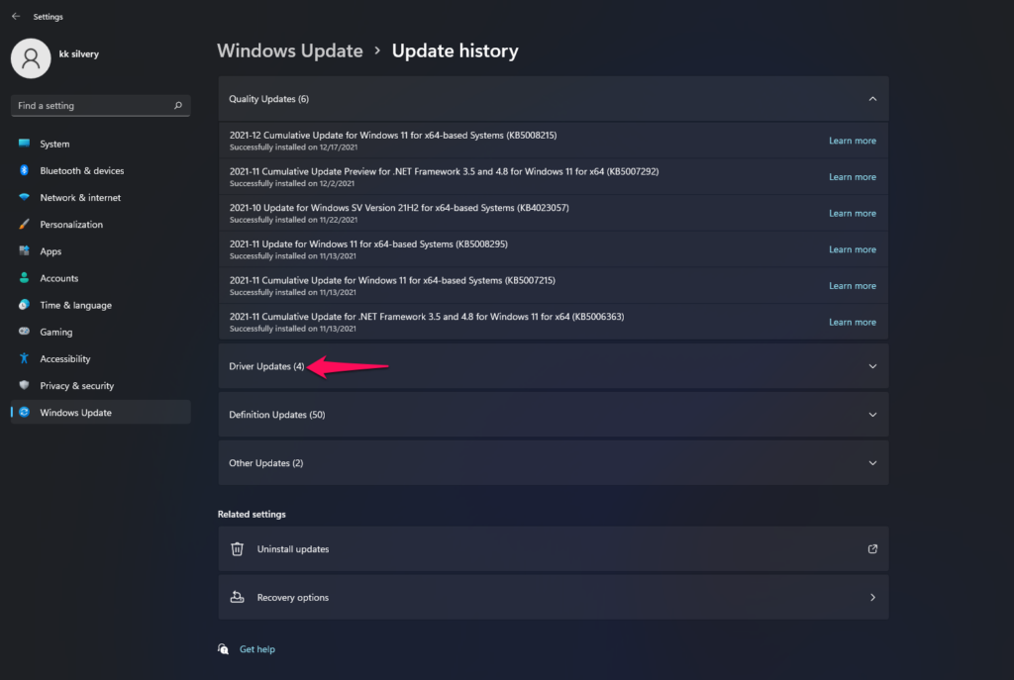Screen dimensions: 1014x680
Task: Click the Privacy & security shield icon
Action: (24, 385)
